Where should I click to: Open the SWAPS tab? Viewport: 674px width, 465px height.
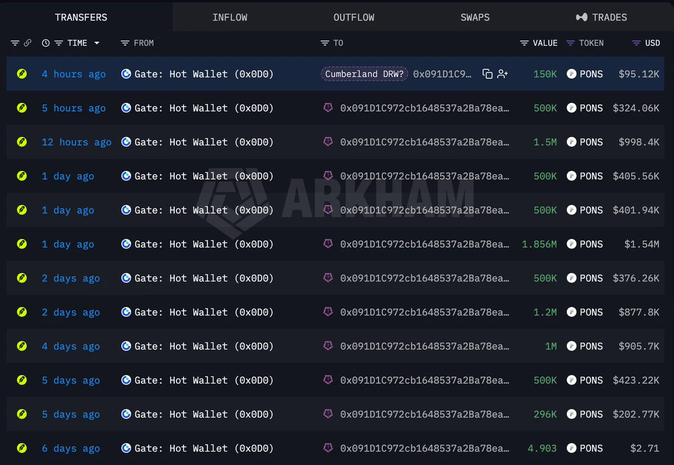click(x=475, y=17)
